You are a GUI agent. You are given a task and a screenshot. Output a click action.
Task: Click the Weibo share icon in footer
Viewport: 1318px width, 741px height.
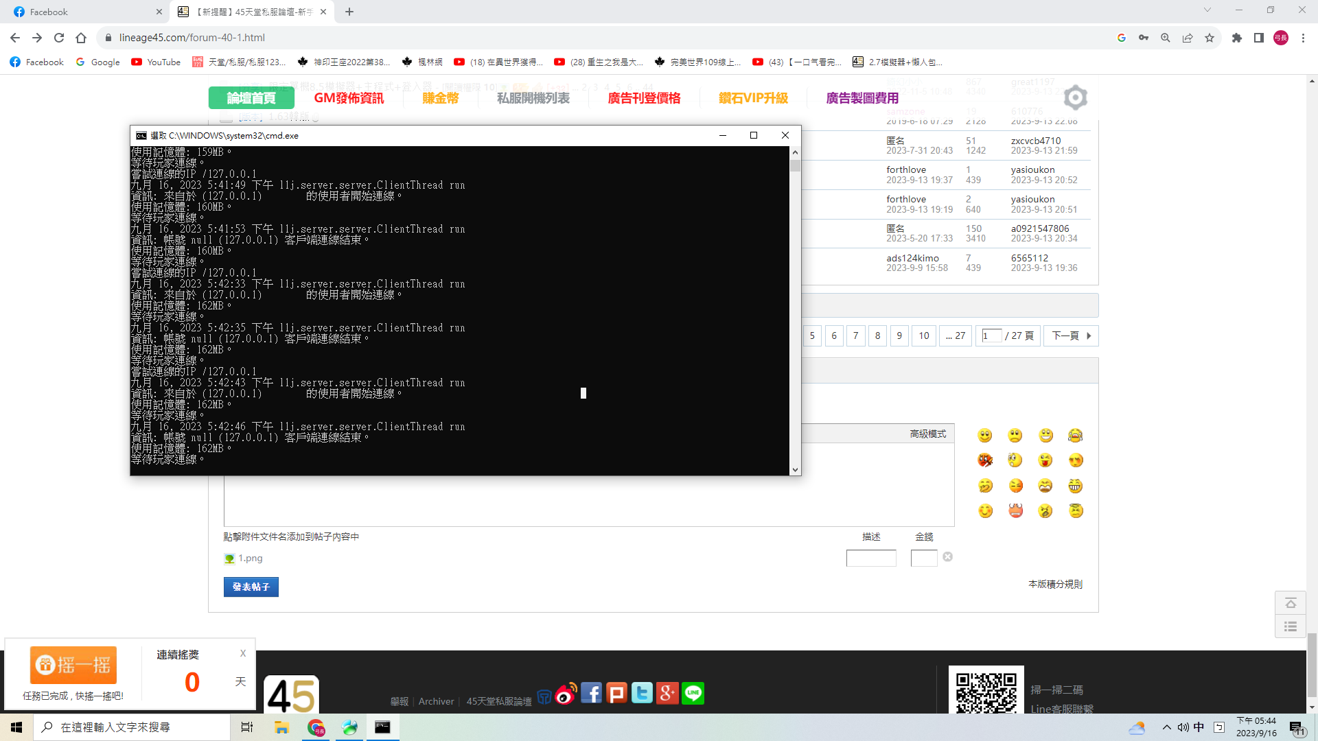pyautogui.click(x=566, y=693)
